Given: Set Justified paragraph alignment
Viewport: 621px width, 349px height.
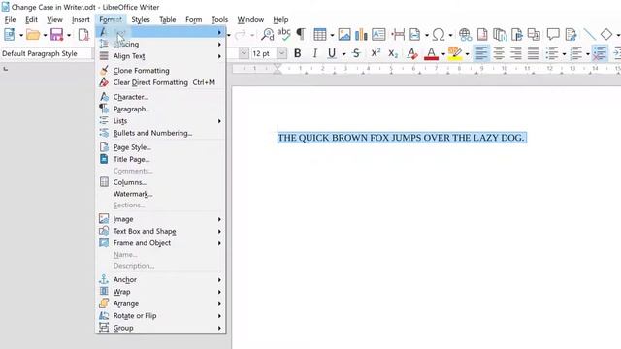Looking at the screenshot, I should coord(533,53).
